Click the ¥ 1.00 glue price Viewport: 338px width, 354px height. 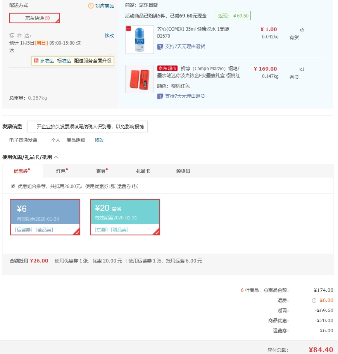pos(269,29)
